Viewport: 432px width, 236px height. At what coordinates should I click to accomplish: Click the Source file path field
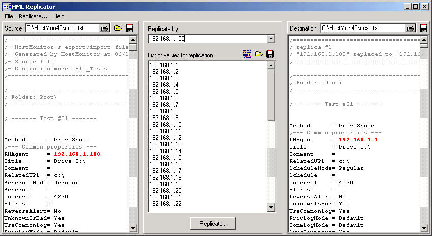point(62,28)
